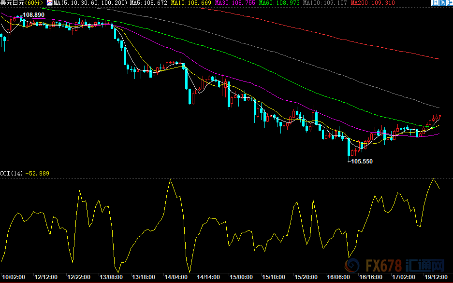Click the 108.890 high price marker
453x283 pixels.
coord(34,15)
